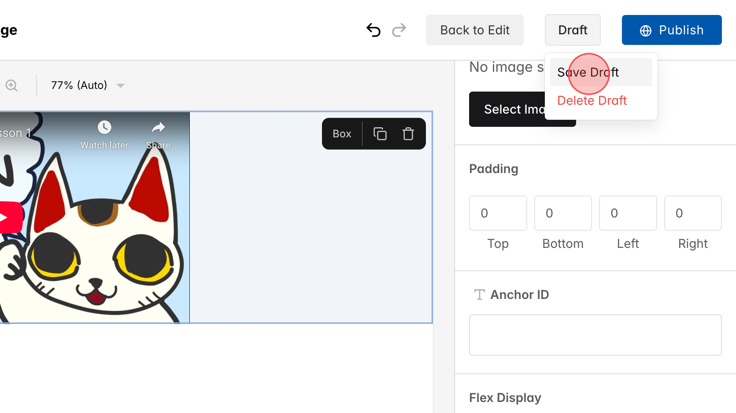Image resolution: width=736 pixels, height=413 pixels.
Task: Click the Share arrow icon on the video
Action: [158, 128]
